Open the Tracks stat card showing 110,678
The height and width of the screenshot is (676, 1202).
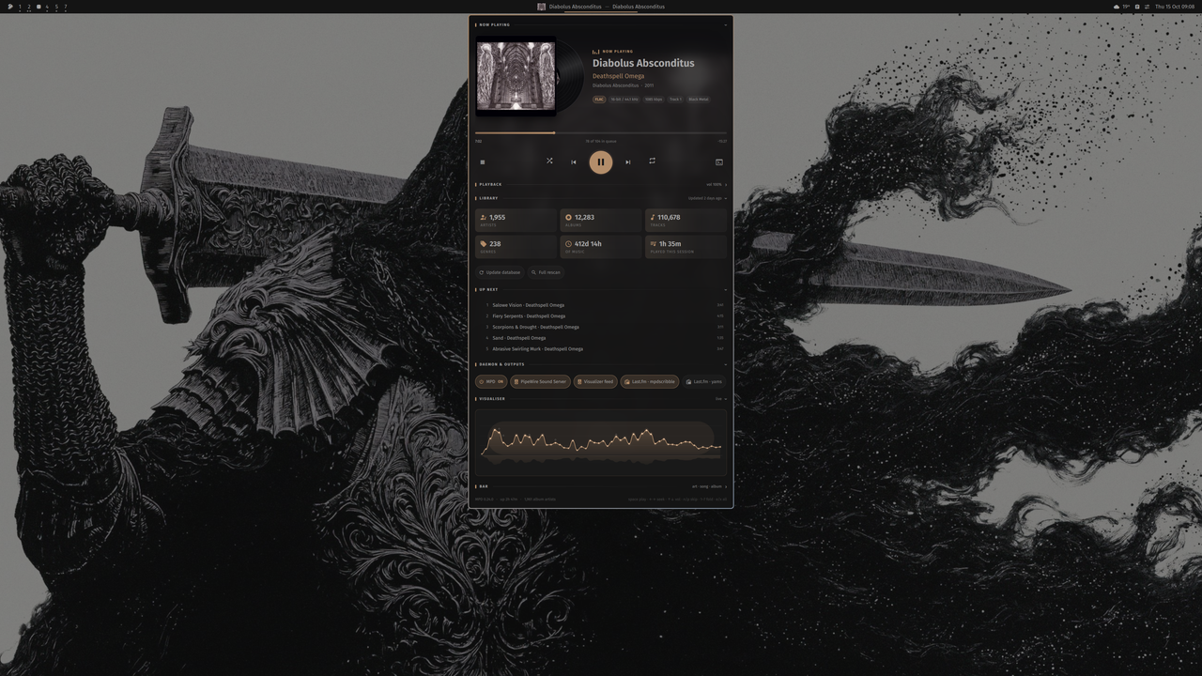686,221
